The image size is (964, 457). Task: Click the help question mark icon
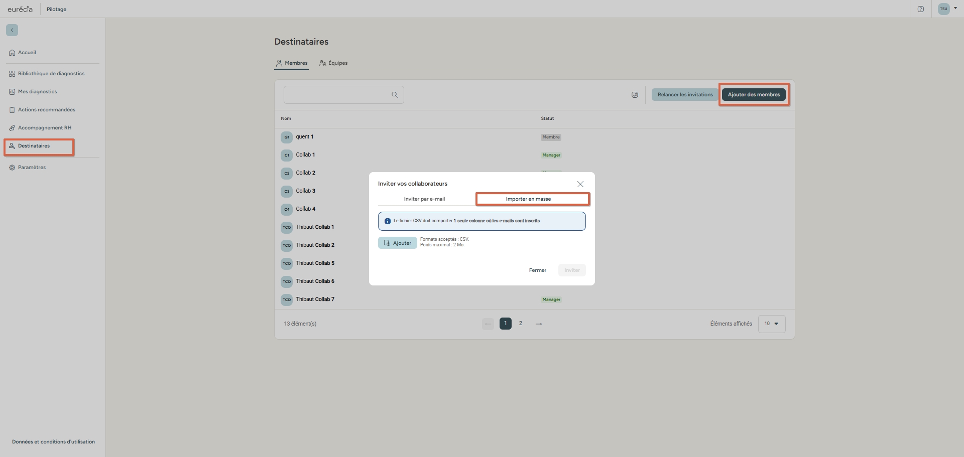click(920, 9)
